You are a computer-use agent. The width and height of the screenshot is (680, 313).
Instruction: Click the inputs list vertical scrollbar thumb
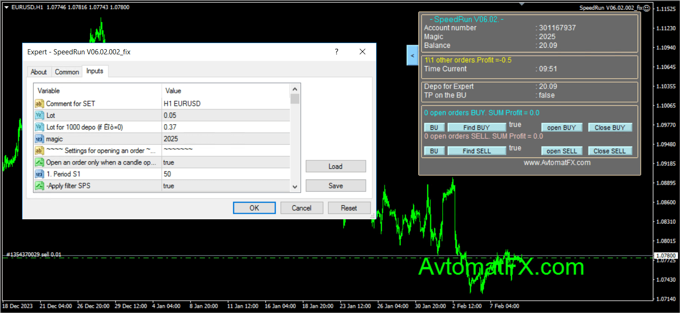(x=295, y=99)
